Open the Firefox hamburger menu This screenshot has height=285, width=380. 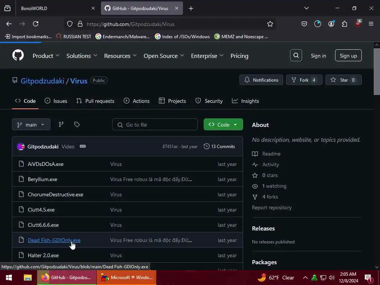(x=371, y=24)
